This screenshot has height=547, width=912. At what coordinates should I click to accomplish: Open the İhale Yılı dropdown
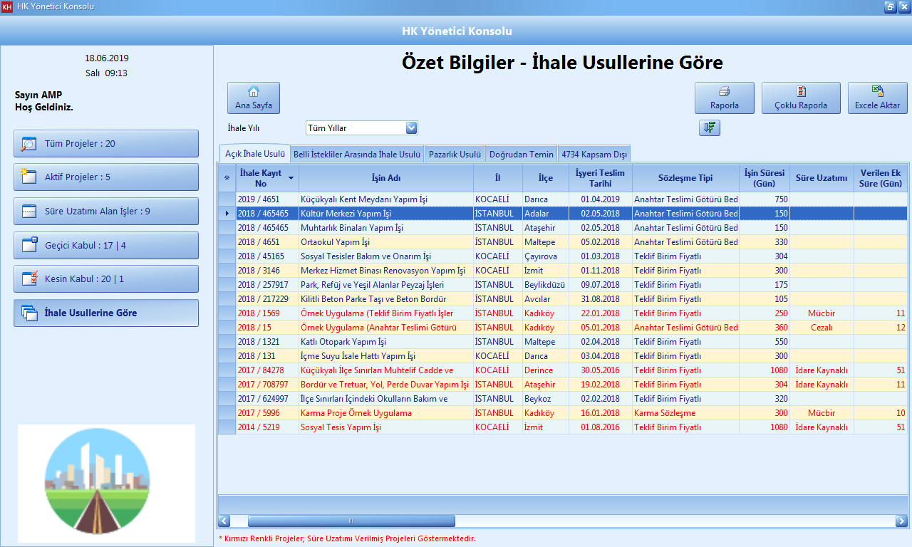coord(410,127)
